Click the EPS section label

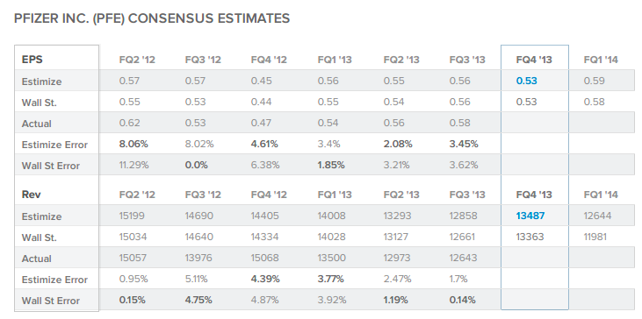point(32,60)
